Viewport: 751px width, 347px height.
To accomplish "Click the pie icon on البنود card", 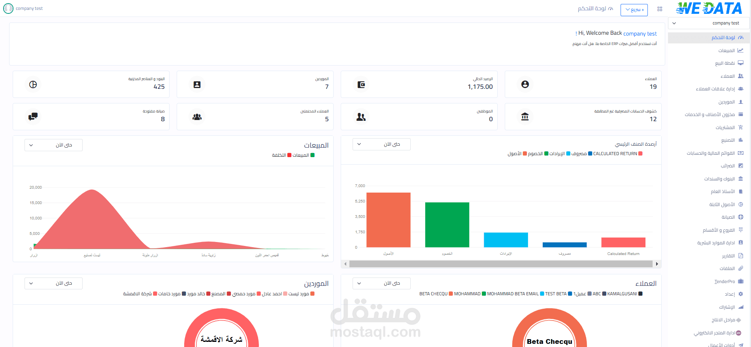I will pos(33,84).
